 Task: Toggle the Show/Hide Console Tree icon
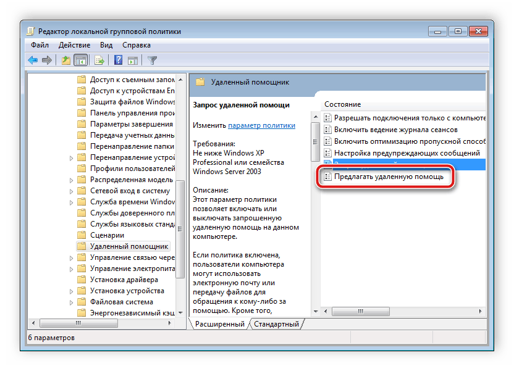(x=80, y=60)
